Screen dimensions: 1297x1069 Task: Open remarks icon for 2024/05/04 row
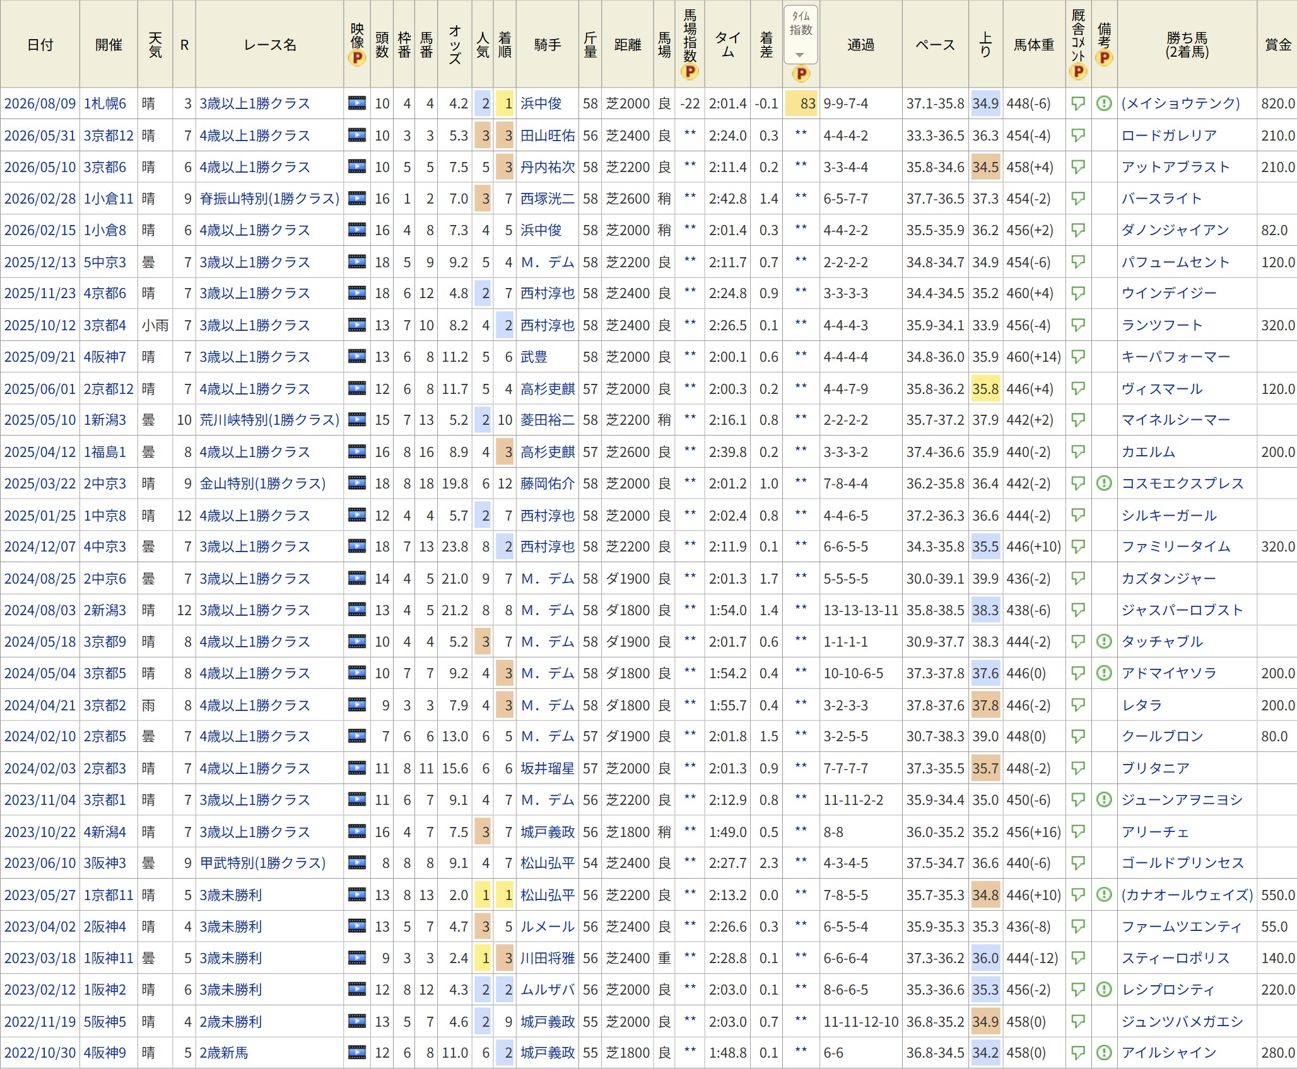point(1104,673)
